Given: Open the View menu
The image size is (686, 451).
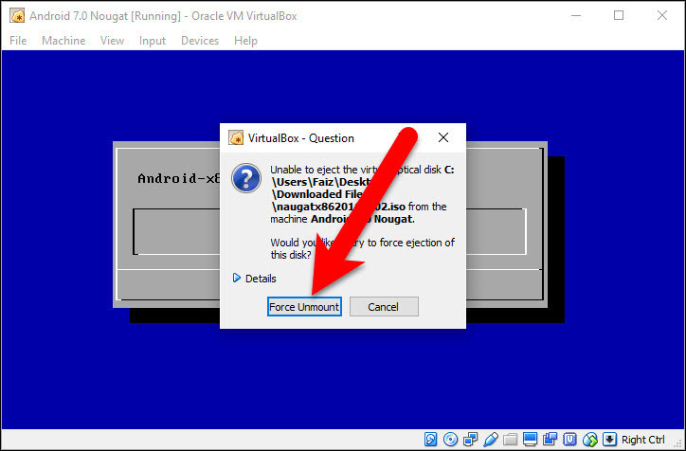Looking at the screenshot, I should [x=112, y=41].
